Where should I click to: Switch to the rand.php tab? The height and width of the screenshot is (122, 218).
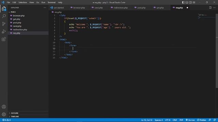click(x=98, y=8)
